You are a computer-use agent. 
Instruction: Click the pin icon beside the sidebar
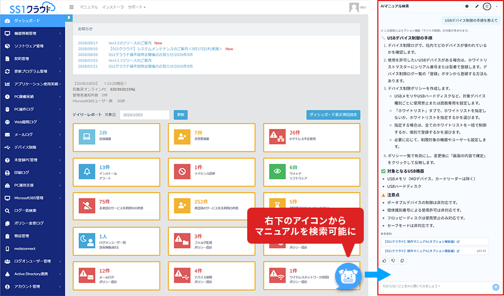(69, 17)
